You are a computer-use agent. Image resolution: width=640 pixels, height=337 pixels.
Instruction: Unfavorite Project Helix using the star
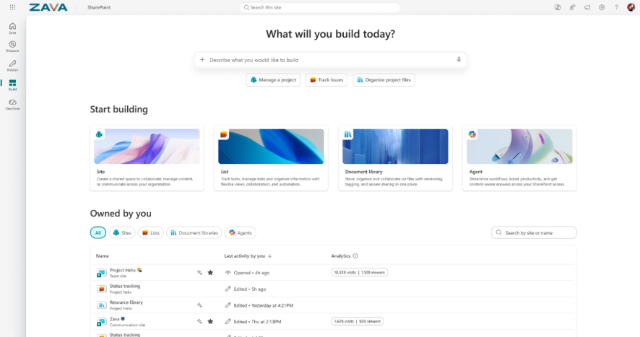click(x=210, y=273)
